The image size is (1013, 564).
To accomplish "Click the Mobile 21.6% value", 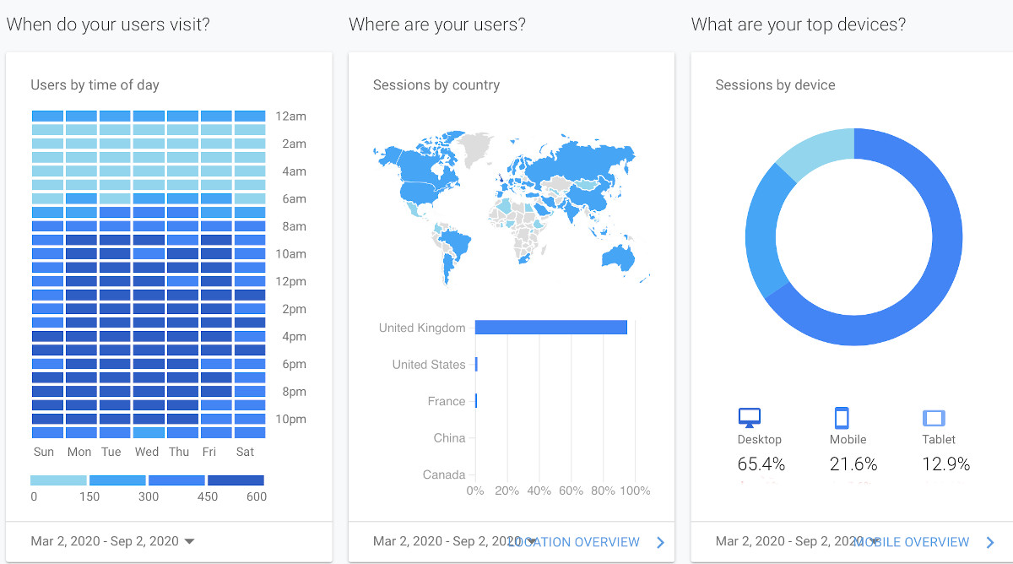I will [853, 464].
